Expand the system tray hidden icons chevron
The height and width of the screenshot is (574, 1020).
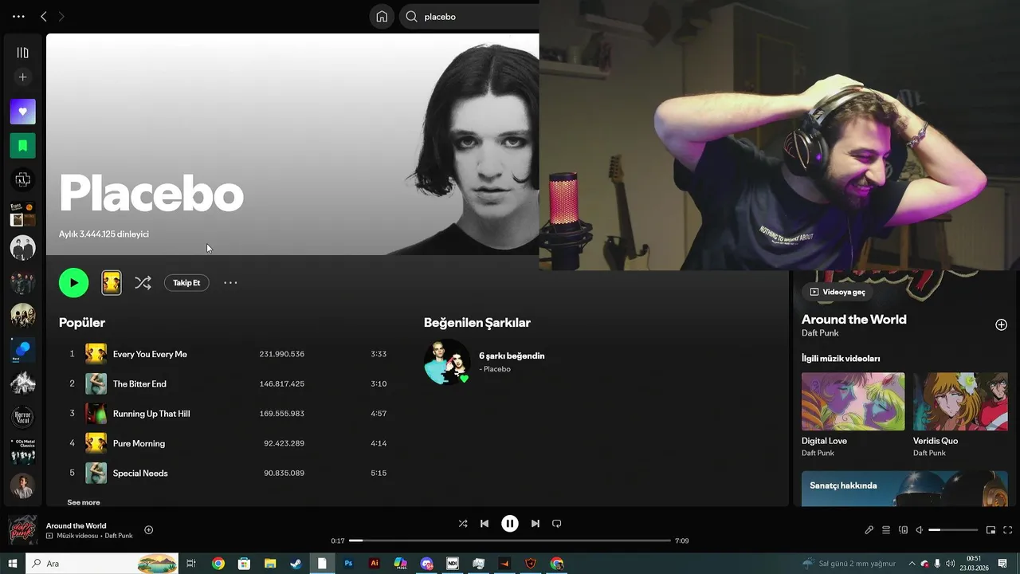(x=912, y=564)
